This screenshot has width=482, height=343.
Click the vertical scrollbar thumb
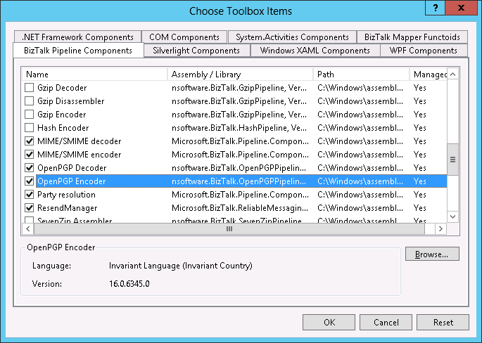pos(452,160)
